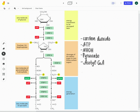Select handwritten 'Acetyl-CoA' text
This screenshot has height=112, width=140.
(x=94, y=63)
